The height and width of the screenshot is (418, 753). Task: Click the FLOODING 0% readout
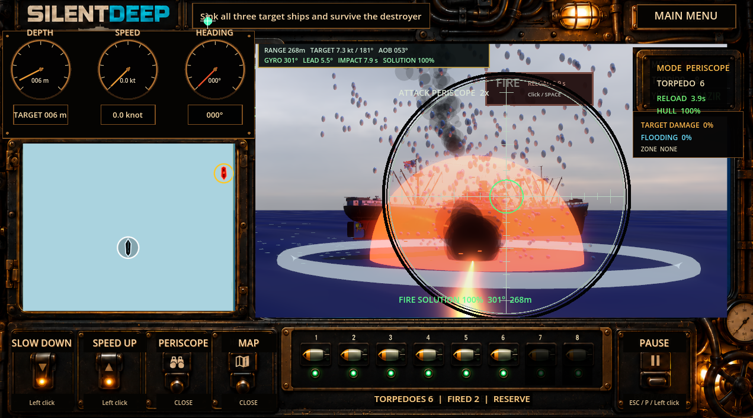(x=666, y=138)
